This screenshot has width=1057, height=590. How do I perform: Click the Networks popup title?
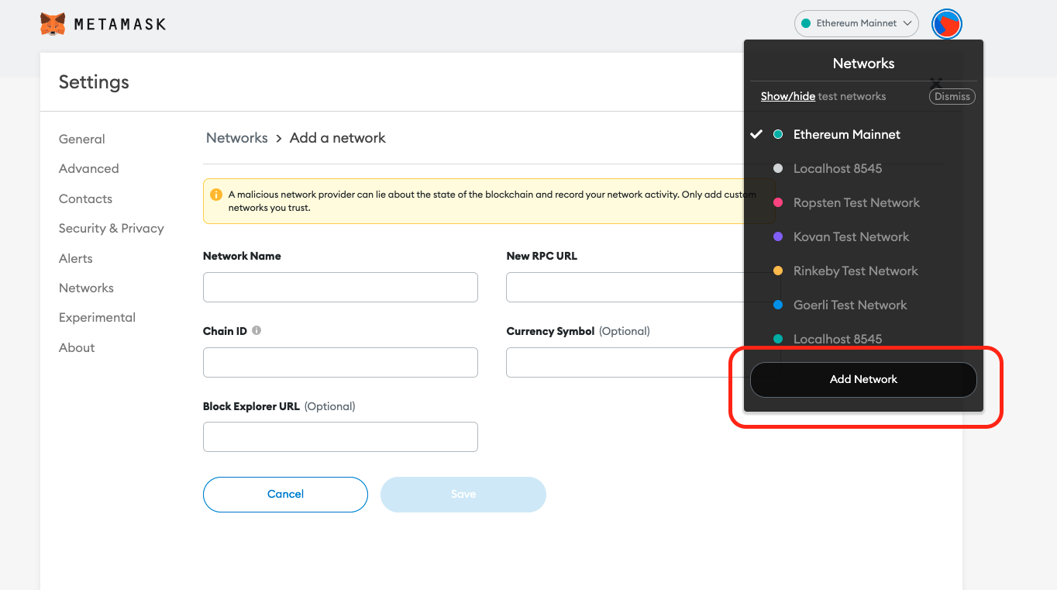tap(863, 64)
